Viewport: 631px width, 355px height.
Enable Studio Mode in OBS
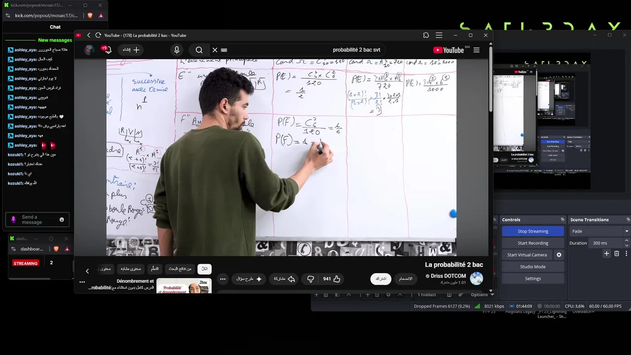point(533,267)
